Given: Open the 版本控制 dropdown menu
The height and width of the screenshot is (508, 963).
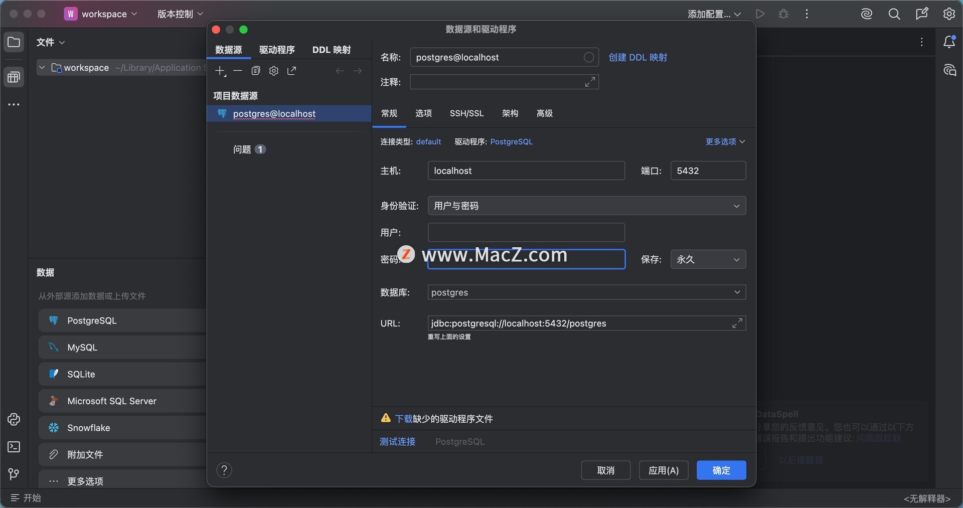Looking at the screenshot, I should [x=180, y=14].
